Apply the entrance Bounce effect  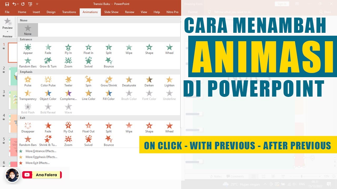coord(109,63)
